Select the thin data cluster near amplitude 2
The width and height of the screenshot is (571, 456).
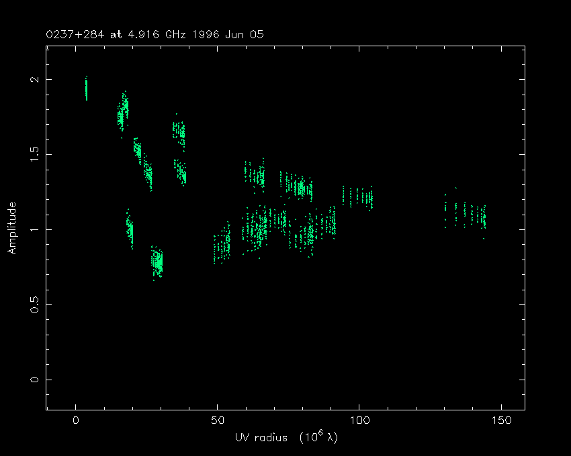click(x=86, y=89)
